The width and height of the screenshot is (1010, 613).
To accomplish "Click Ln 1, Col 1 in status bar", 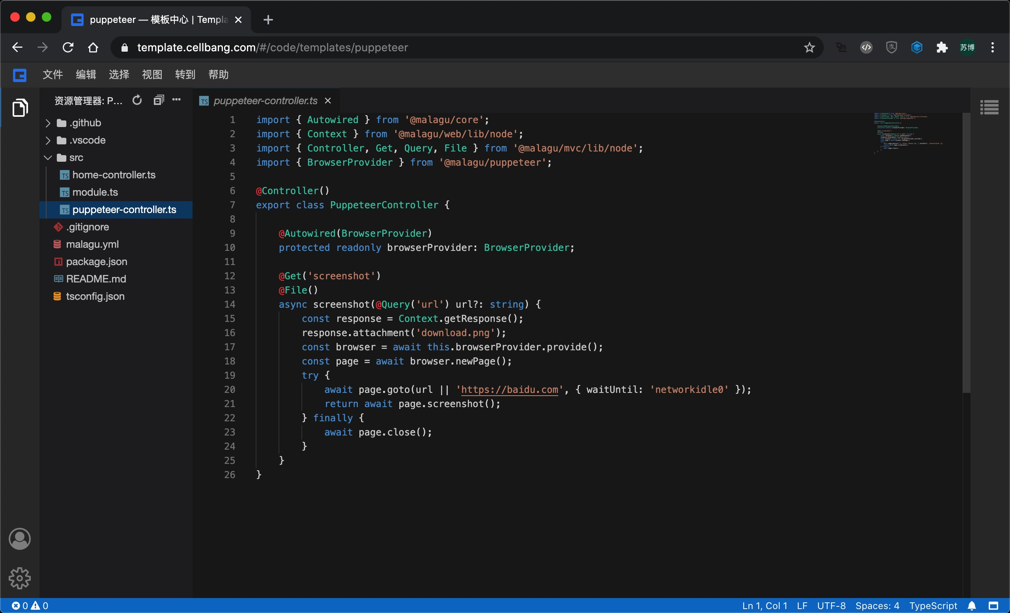I will [765, 606].
